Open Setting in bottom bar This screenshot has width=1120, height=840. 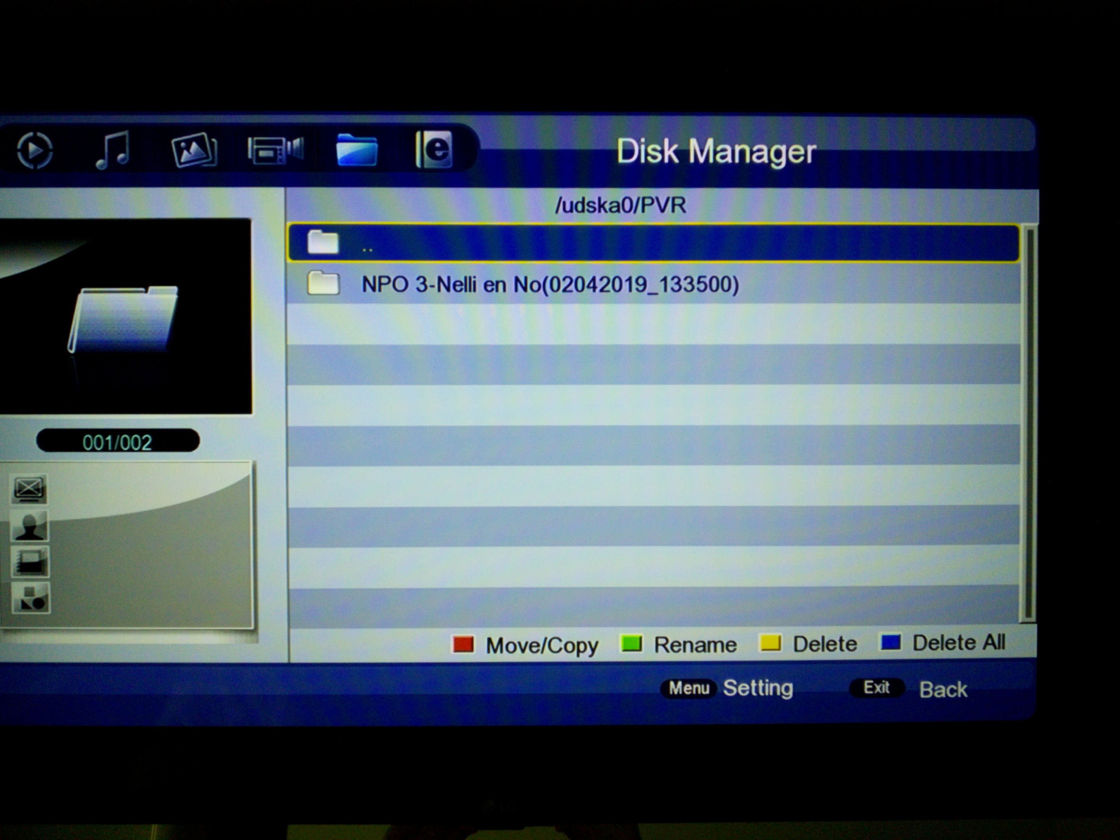click(x=758, y=689)
